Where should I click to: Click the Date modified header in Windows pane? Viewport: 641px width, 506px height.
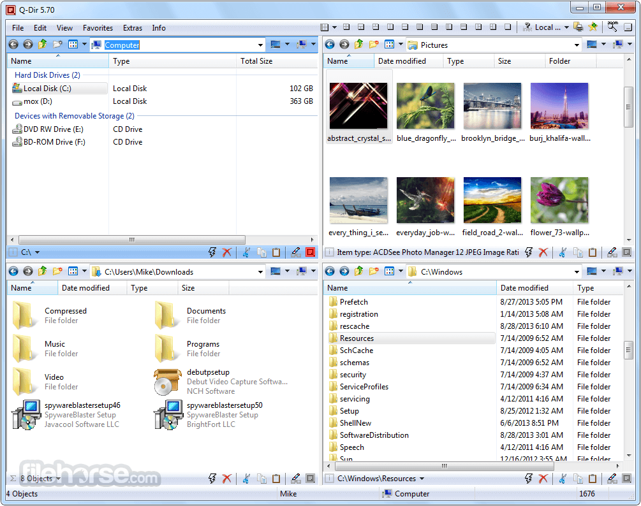pos(524,288)
